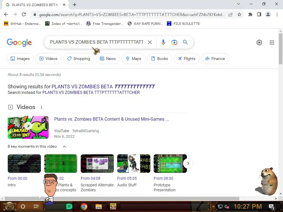Play the TetraBitGaming video thumbnail
Image resolution: width=283 pixels, height=212 pixels.
tap(28, 127)
